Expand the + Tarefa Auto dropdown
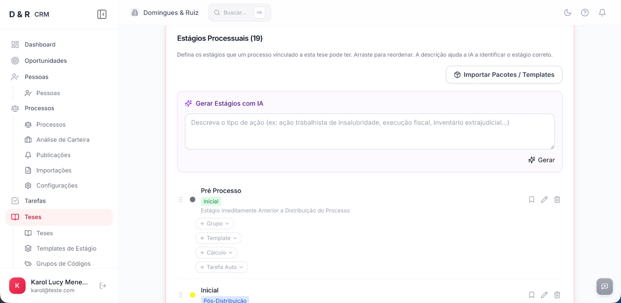This screenshot has height=303, width=621. (222, 267)
